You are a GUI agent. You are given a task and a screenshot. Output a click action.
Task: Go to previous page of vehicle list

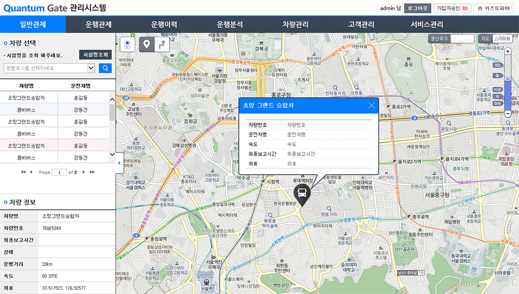[x=31, y=172]
